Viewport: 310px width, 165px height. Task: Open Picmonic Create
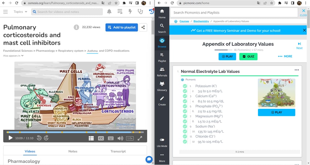(x=162, y=101)
